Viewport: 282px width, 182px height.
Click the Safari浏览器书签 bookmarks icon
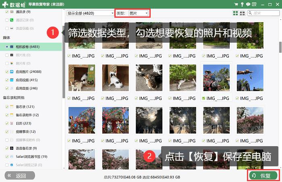click(12, 157)
